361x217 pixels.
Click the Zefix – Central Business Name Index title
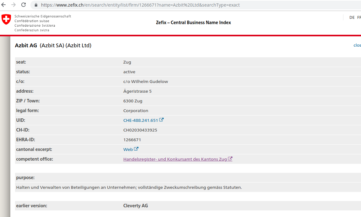pyautogui.click(x=193, y=23)
